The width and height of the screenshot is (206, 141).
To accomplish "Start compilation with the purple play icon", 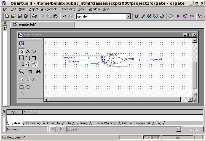I will pos(179,16).
